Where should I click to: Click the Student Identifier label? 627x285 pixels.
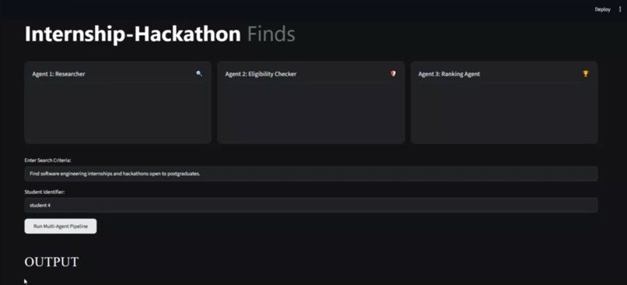click(45, 192)
